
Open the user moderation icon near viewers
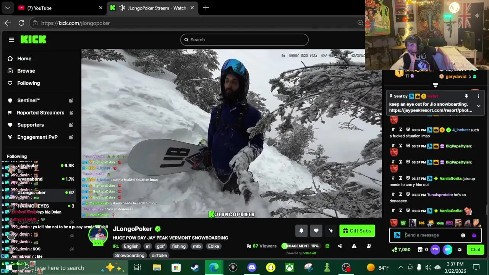369,246
